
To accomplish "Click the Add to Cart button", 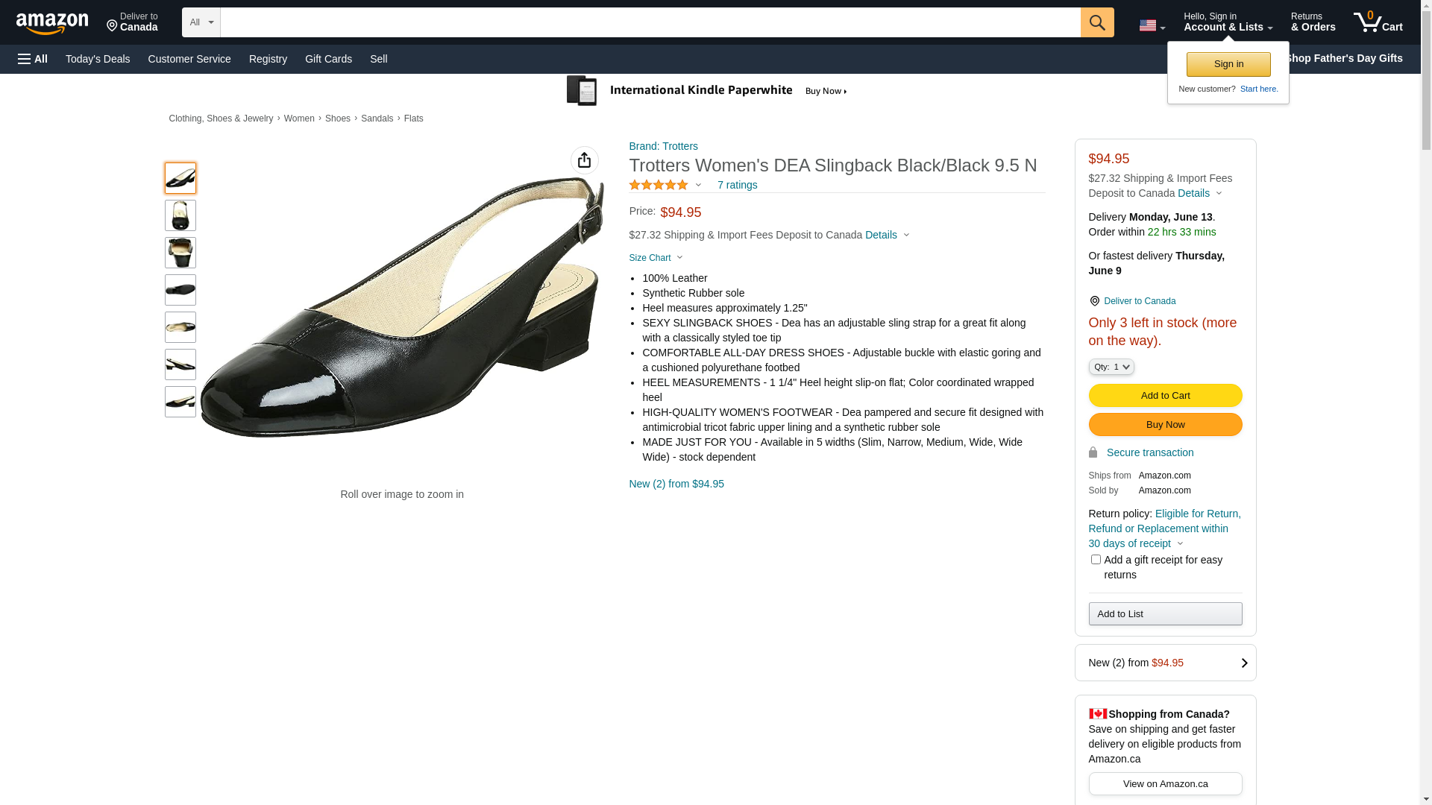I will click(x=1164, y=396).
